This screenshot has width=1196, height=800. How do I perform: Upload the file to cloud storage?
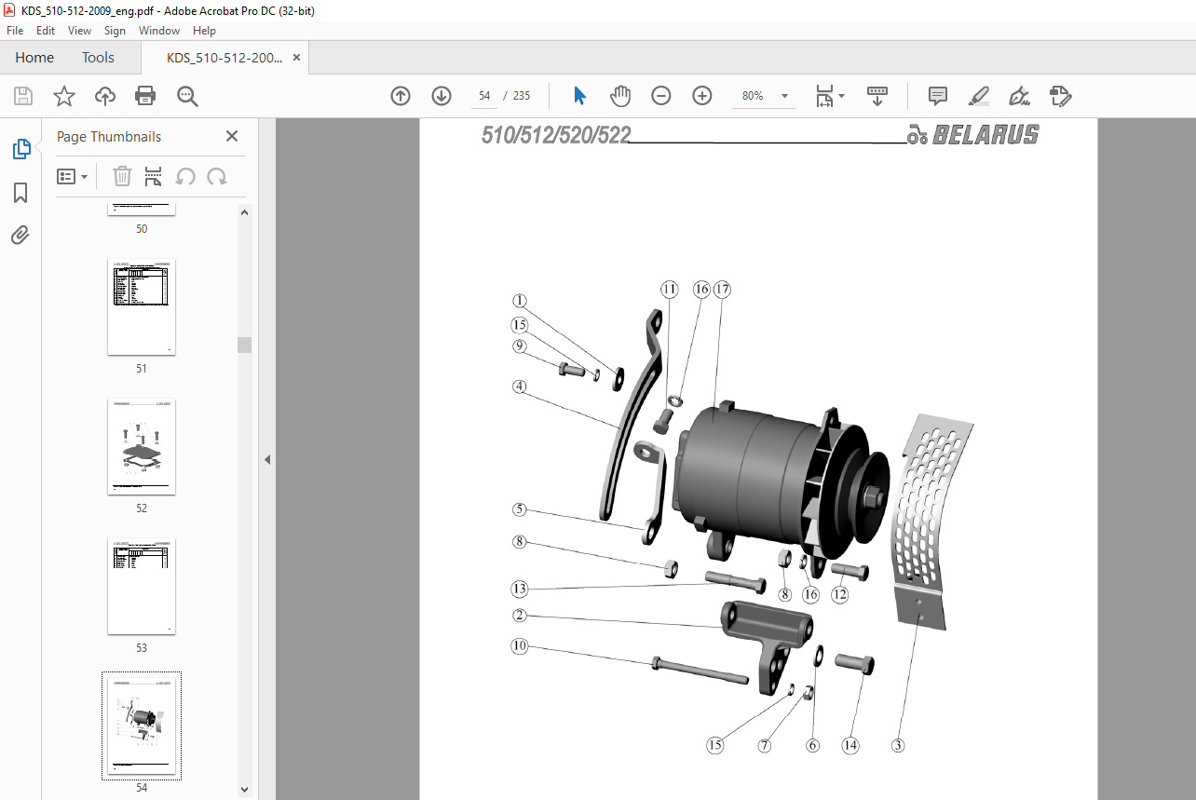point(105,96)
